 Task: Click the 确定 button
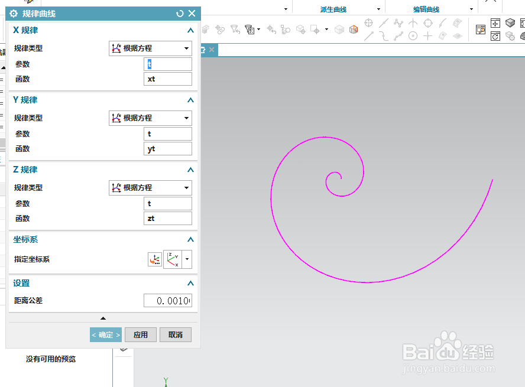click(x=106, y=335)
